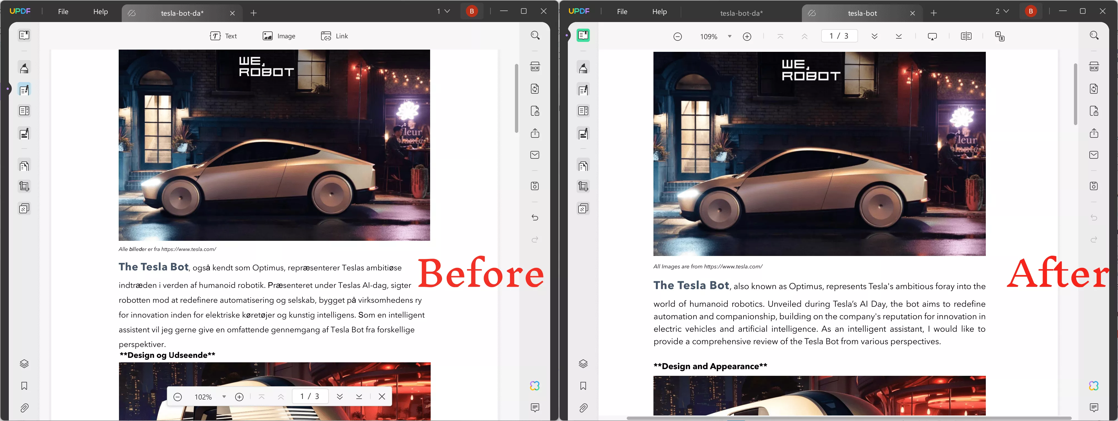This screenshot has height=421, width=1118.
Task: Open the comment sticky note icon at bottom right
Action: 1094,407
